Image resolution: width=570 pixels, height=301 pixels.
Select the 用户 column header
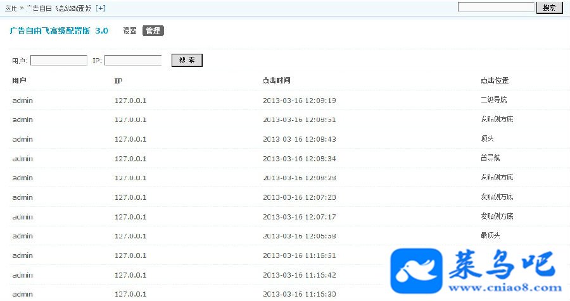[x=19, y=80]
